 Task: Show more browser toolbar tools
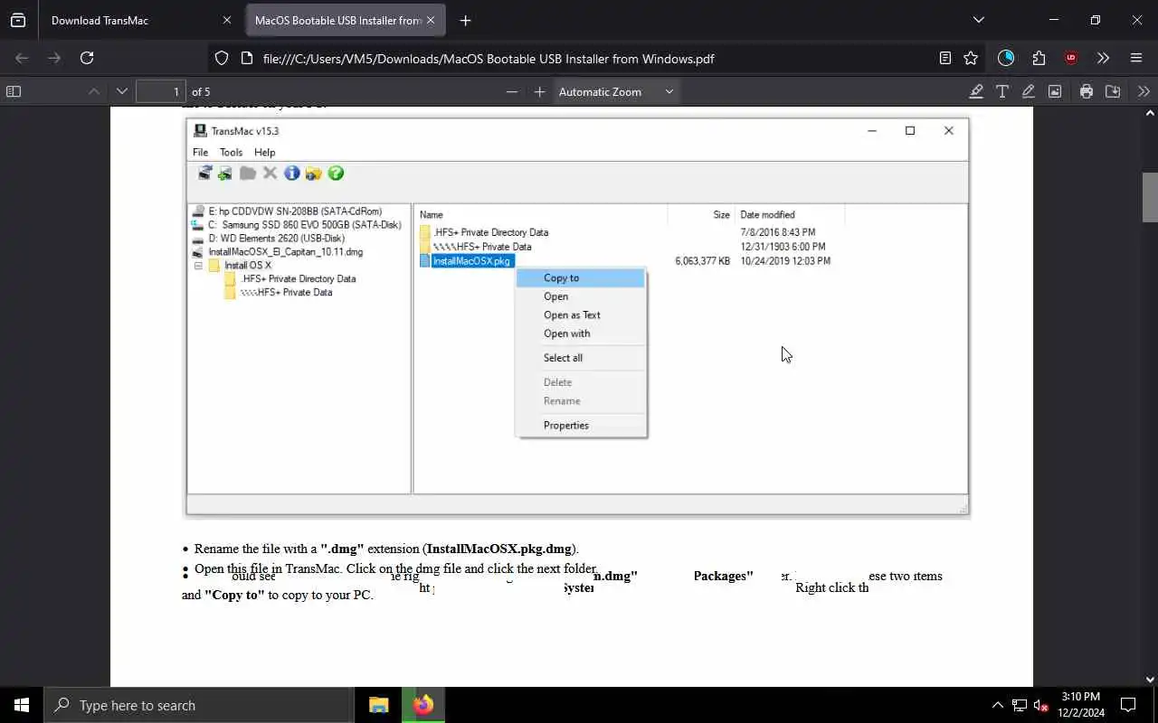(1103, 58)
